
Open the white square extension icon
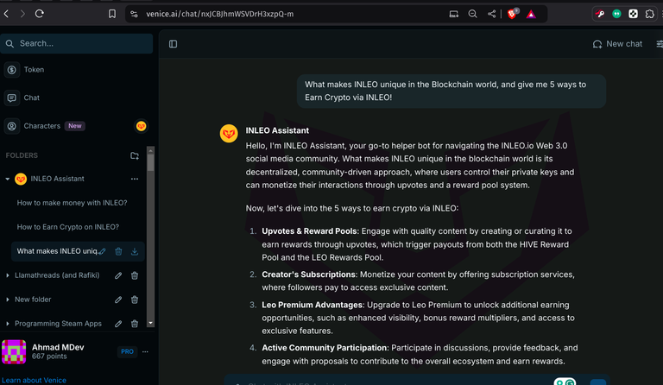[x=633, y=14]
